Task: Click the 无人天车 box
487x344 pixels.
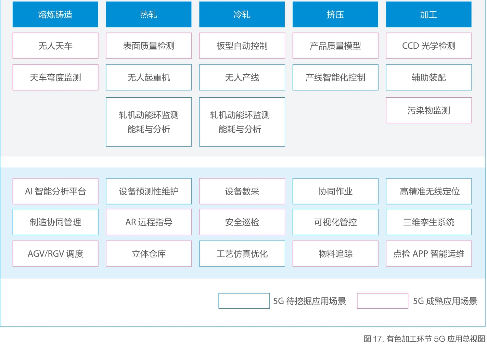Action: 55,46
